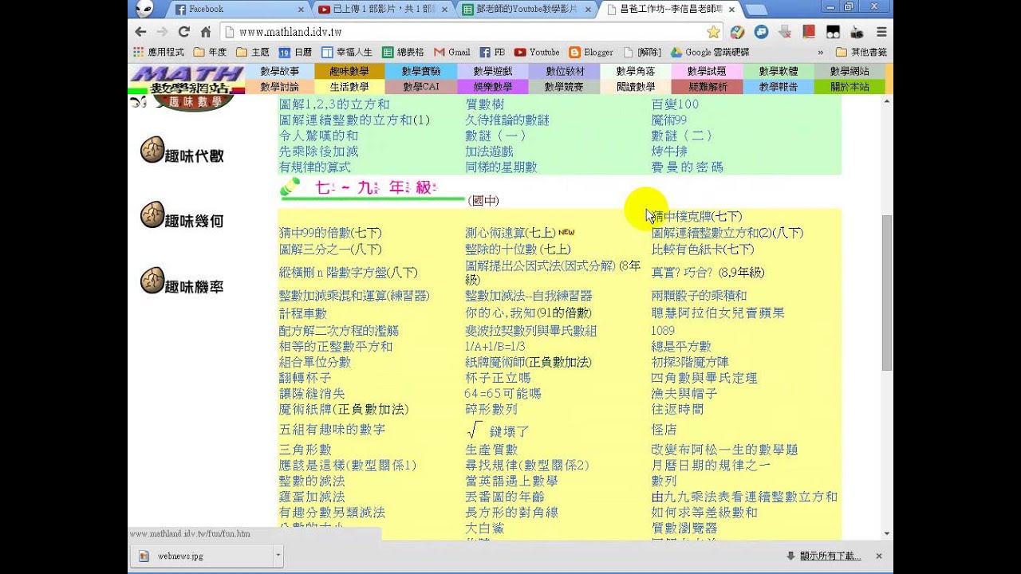Open the 數學實驗 nav item
Viewport: 1021px width, 574px height.
421,71
